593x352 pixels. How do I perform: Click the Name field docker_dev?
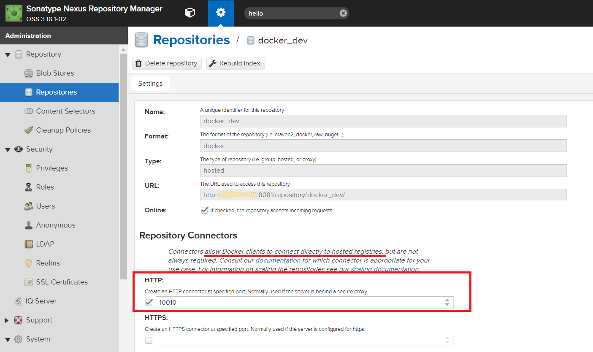point(383,121)
